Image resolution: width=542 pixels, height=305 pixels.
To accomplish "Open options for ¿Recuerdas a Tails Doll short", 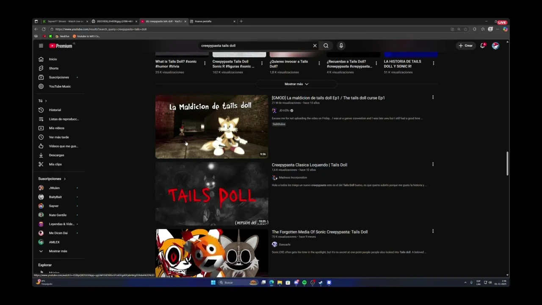I will pyautogui.click(x=376, y=63).
